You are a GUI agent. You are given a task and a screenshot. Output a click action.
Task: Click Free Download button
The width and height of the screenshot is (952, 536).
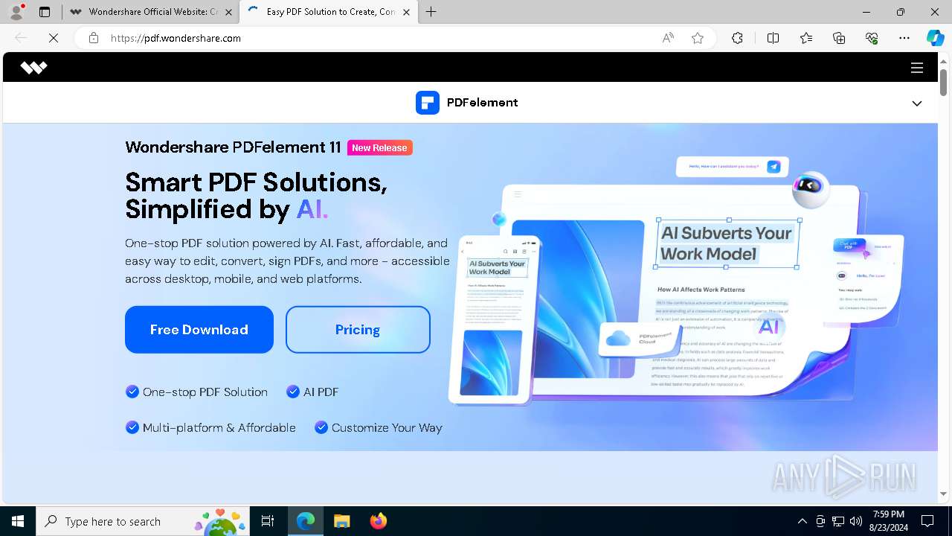pyautogui.click(x=199, y=330)
